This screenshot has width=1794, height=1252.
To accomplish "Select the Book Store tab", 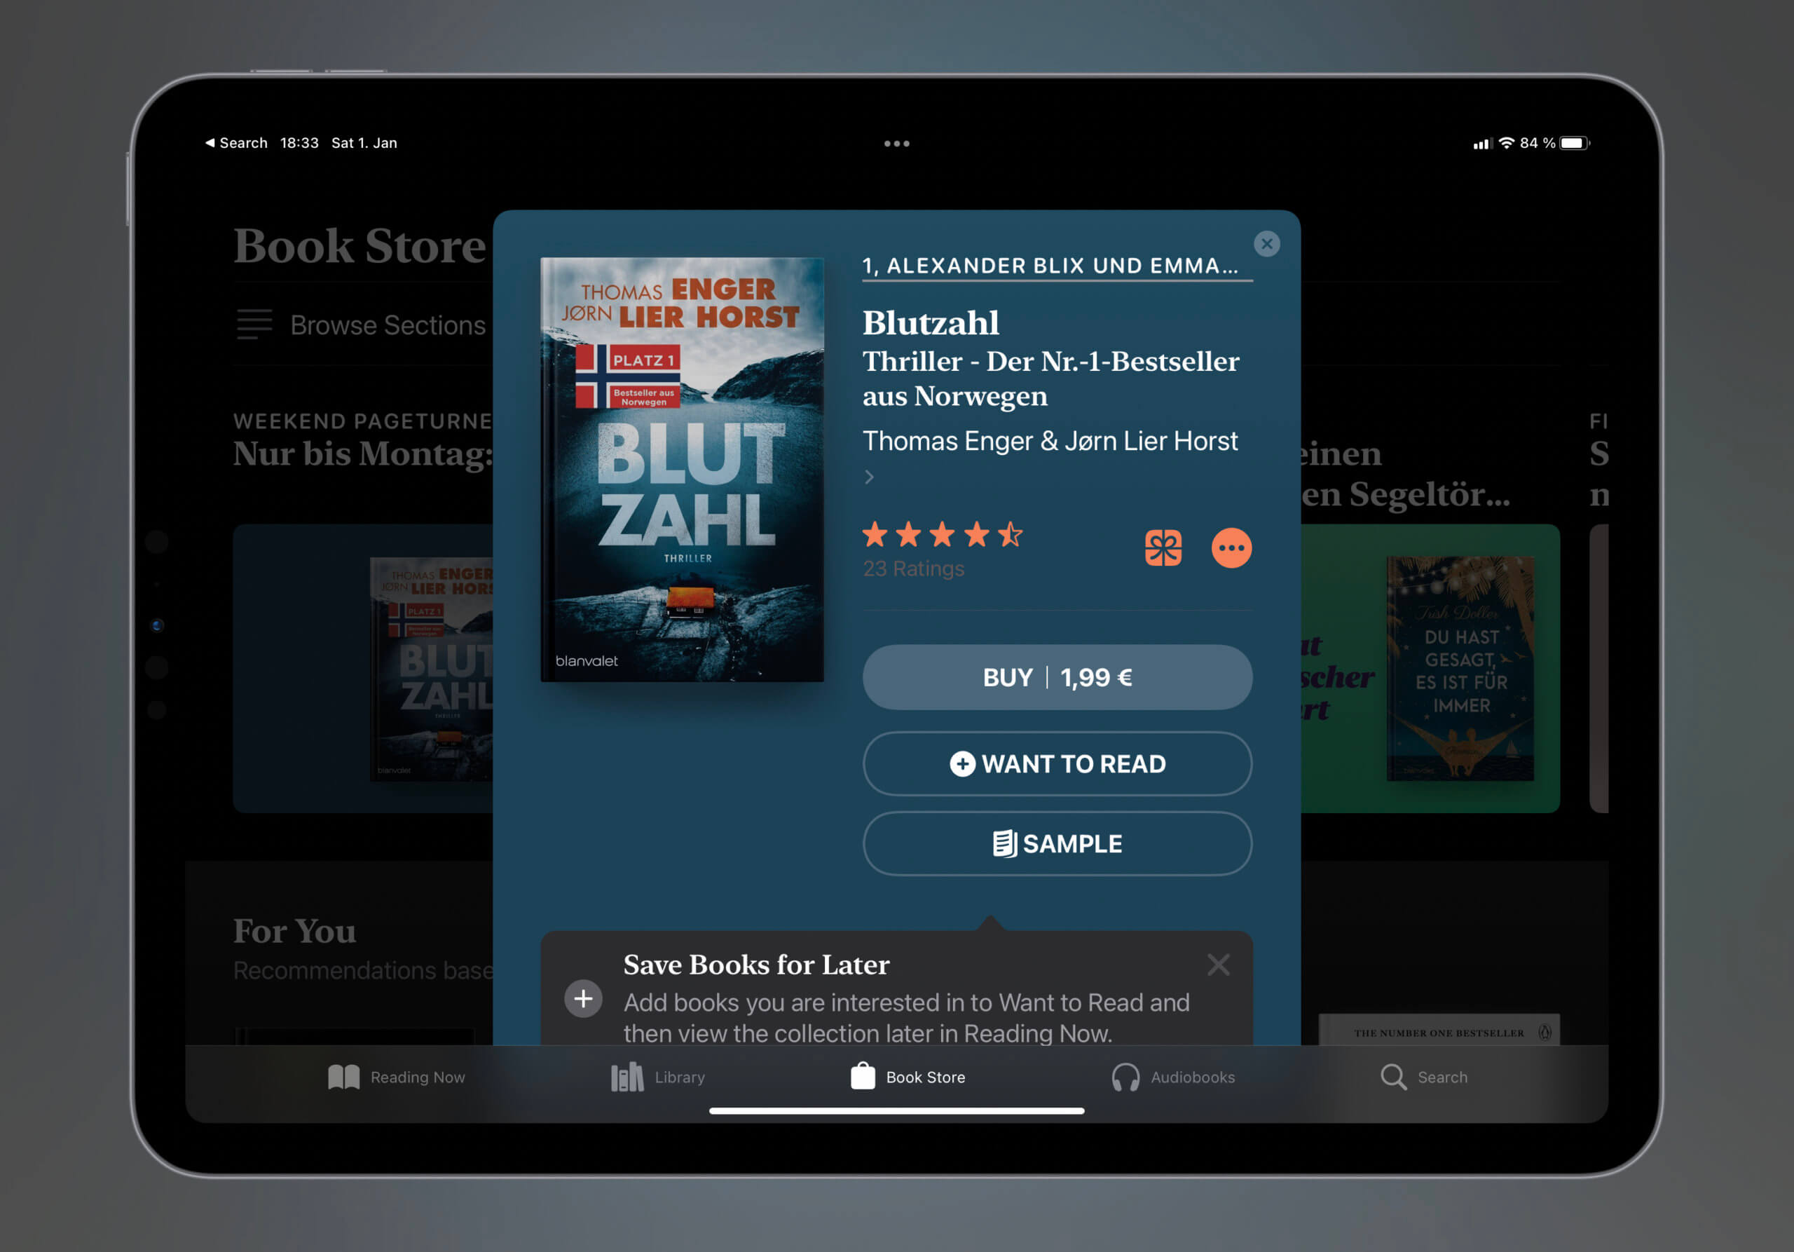I will 907,1077.
